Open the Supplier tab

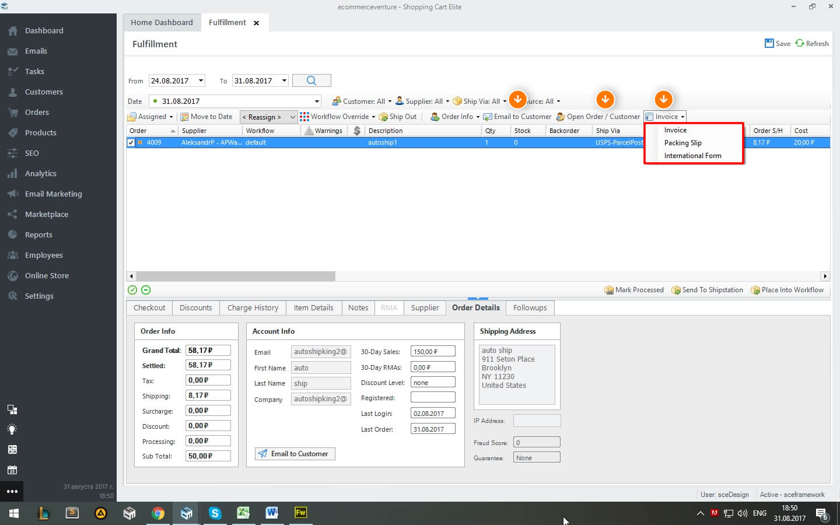425,307
